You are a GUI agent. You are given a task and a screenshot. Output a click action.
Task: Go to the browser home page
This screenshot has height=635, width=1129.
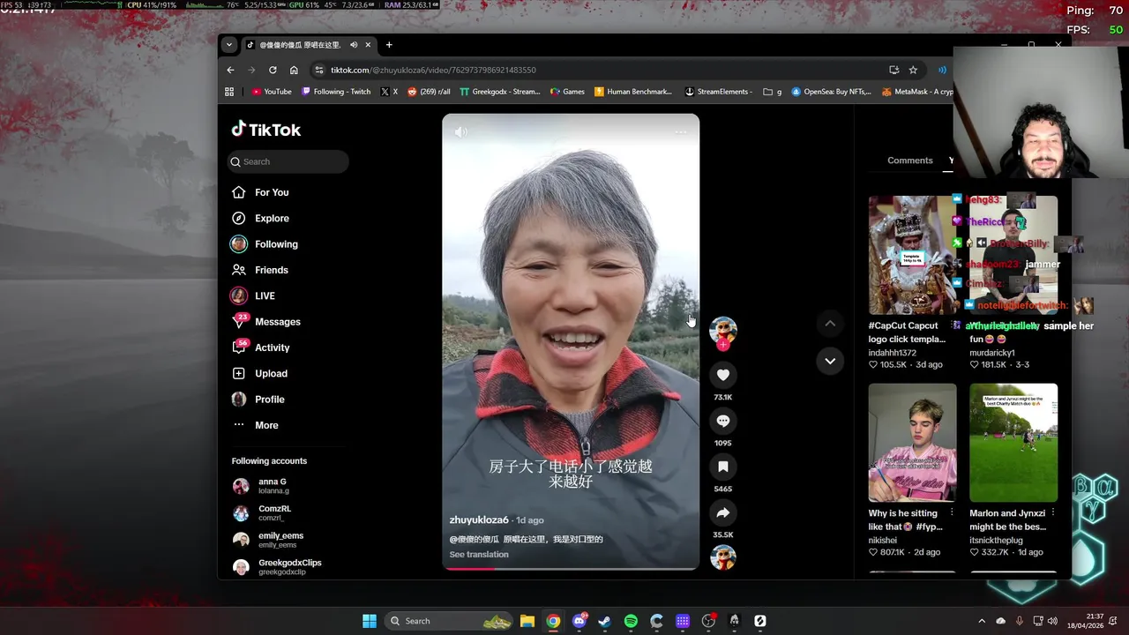click(294, 70)
